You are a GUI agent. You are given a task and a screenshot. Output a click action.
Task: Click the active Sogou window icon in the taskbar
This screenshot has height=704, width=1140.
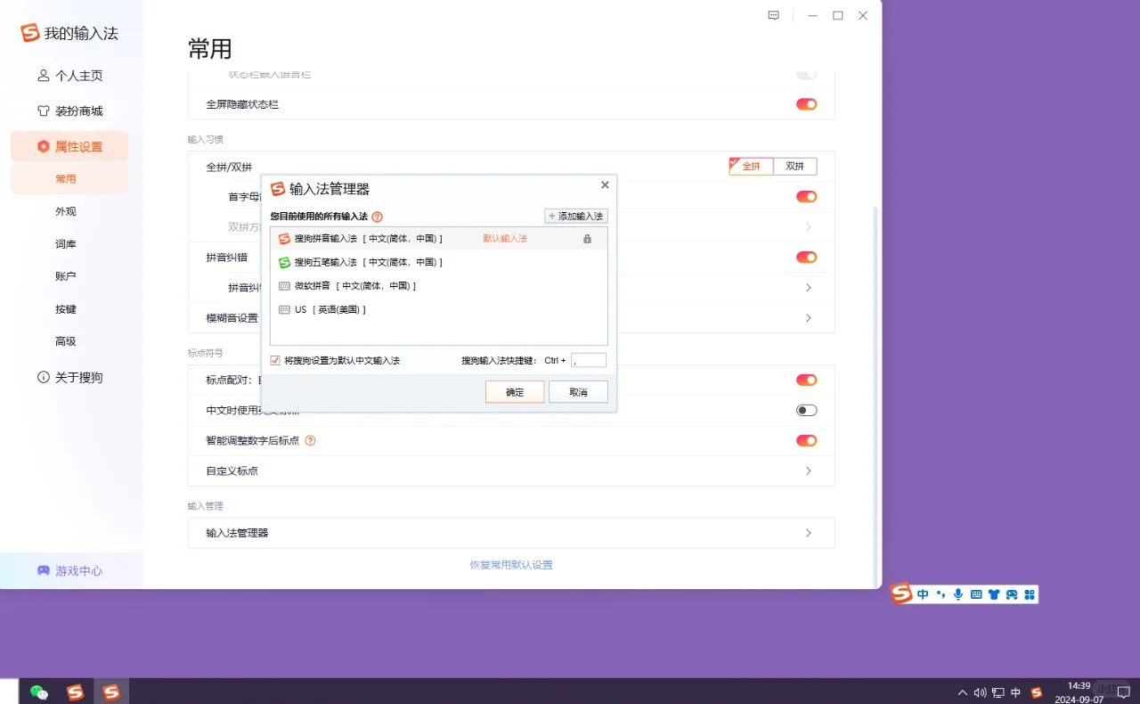pos(111,692)
